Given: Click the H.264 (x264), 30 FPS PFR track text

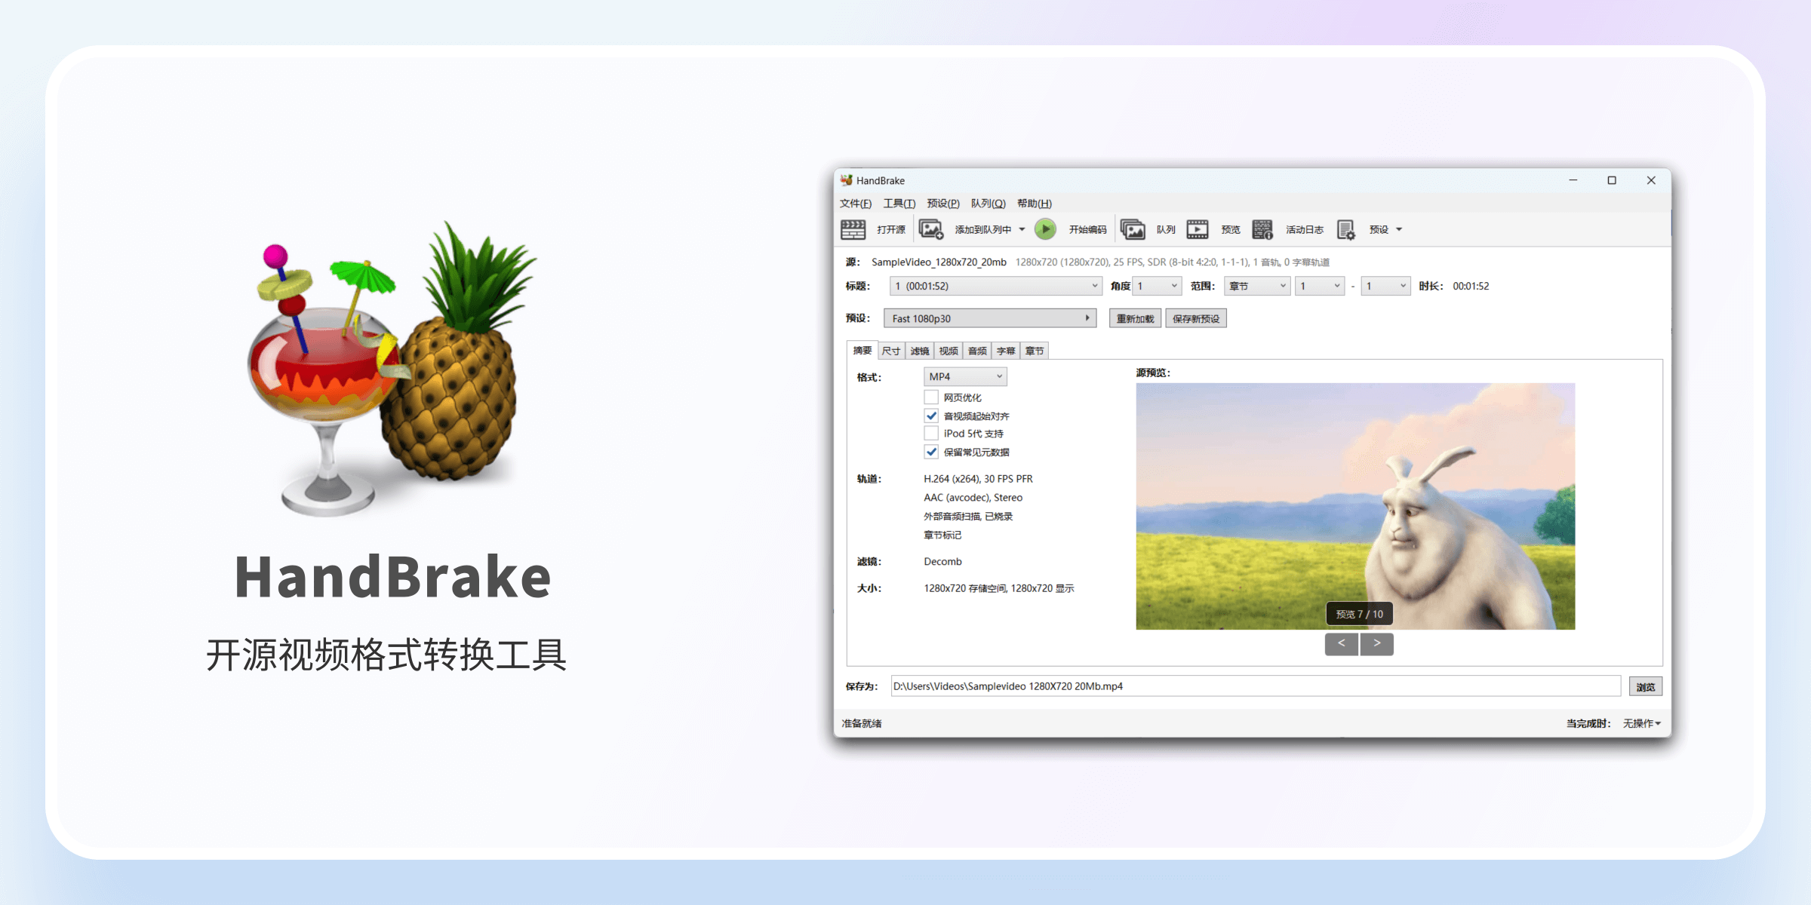Looking at the screenshot, I should pyautogui.click(x=978, y=479).
